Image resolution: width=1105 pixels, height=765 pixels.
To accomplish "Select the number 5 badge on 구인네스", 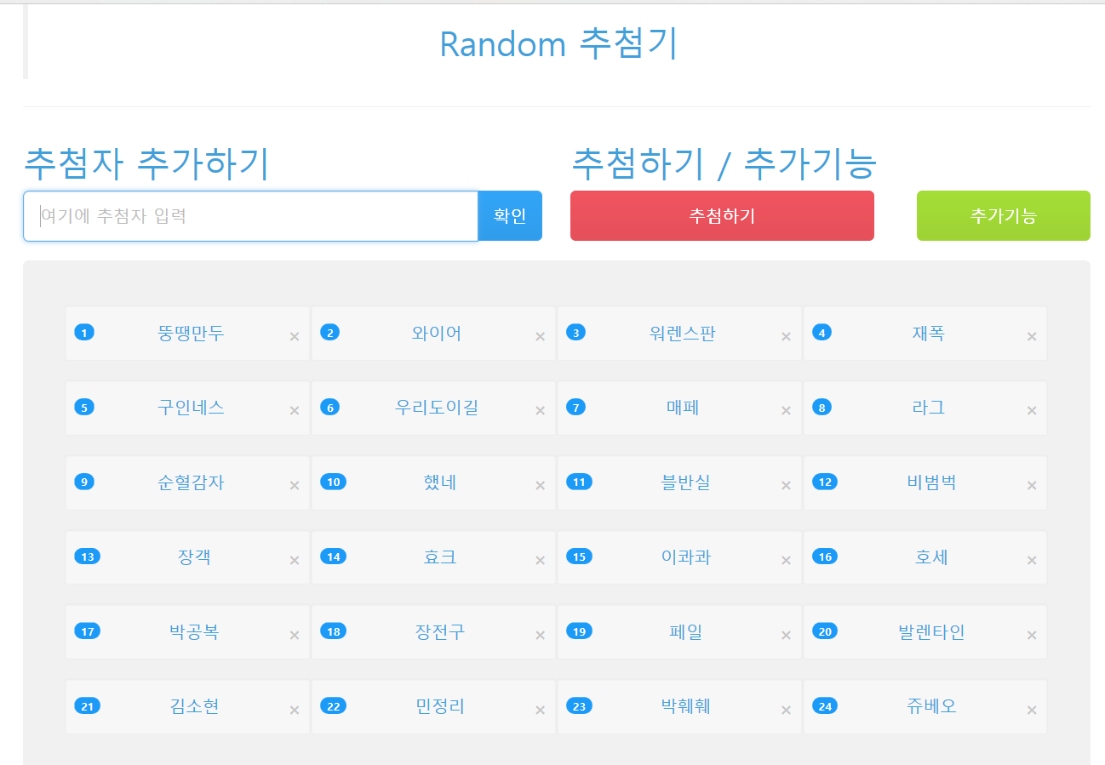I will [x=84, y=408].
